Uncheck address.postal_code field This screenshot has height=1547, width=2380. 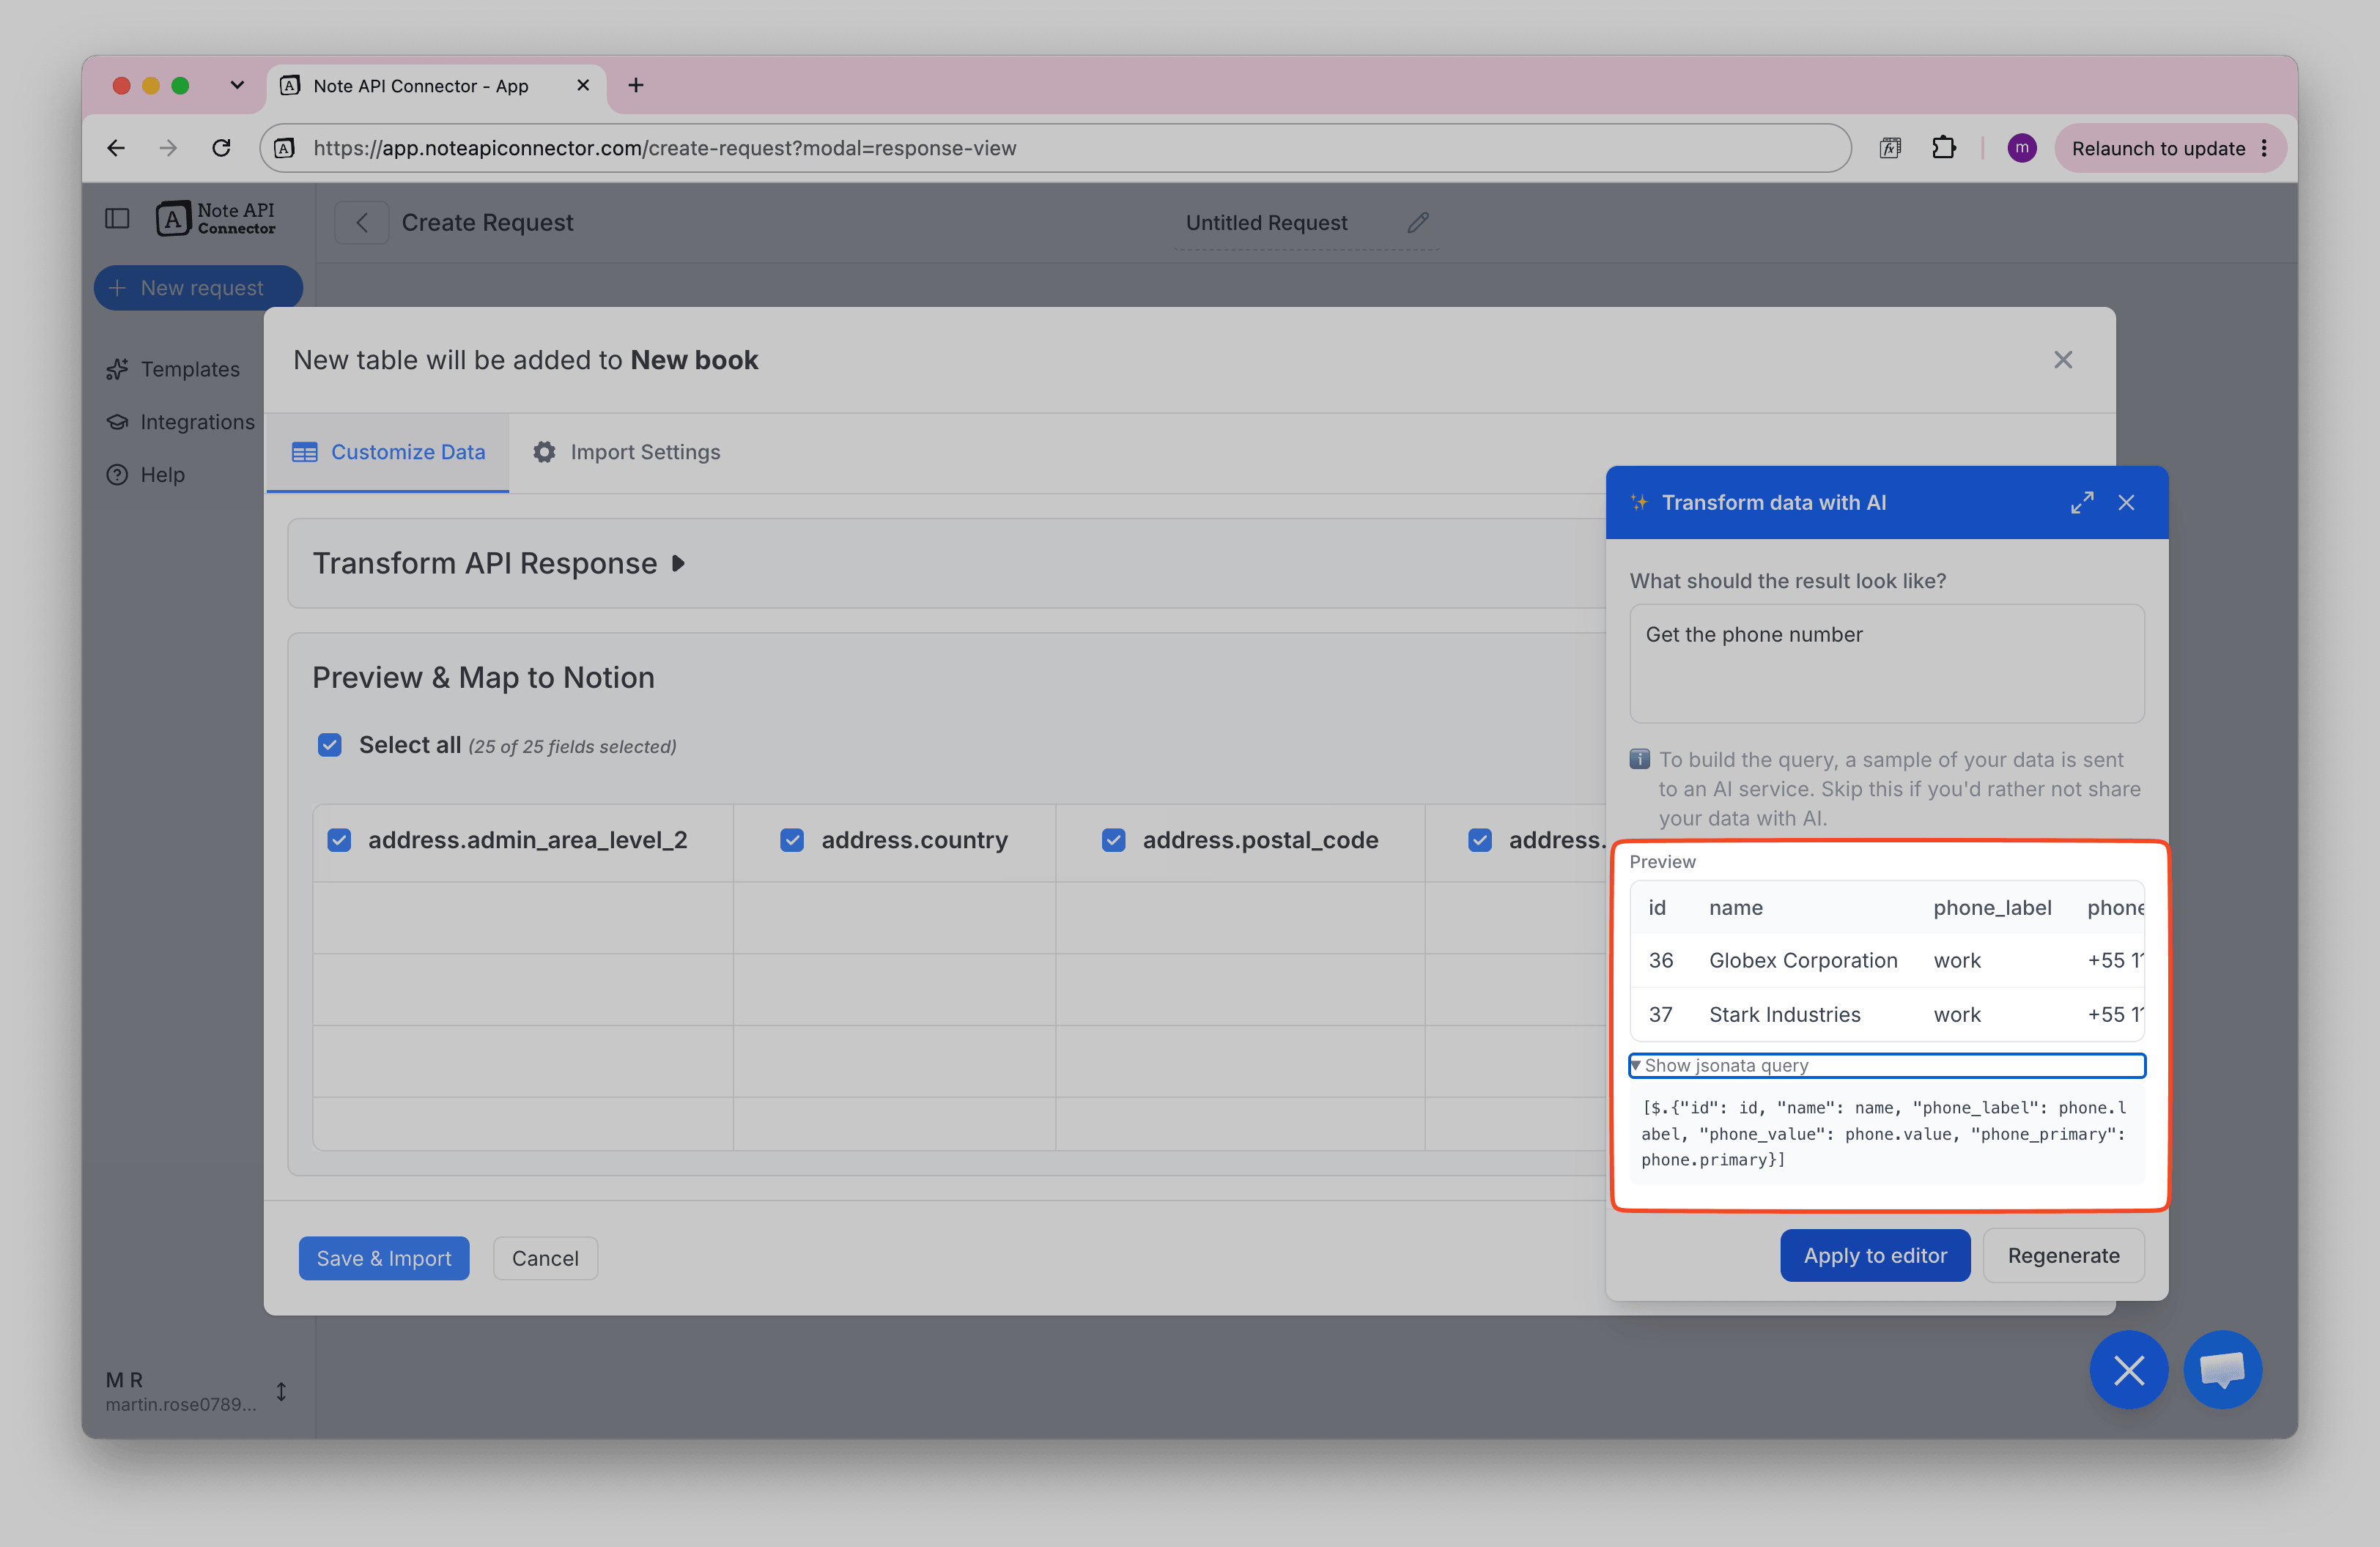1113,840
